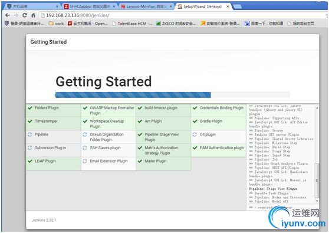Switch to the SHHLZabbix tab
The image size is (329, 233).
click(x=90, y=6)
